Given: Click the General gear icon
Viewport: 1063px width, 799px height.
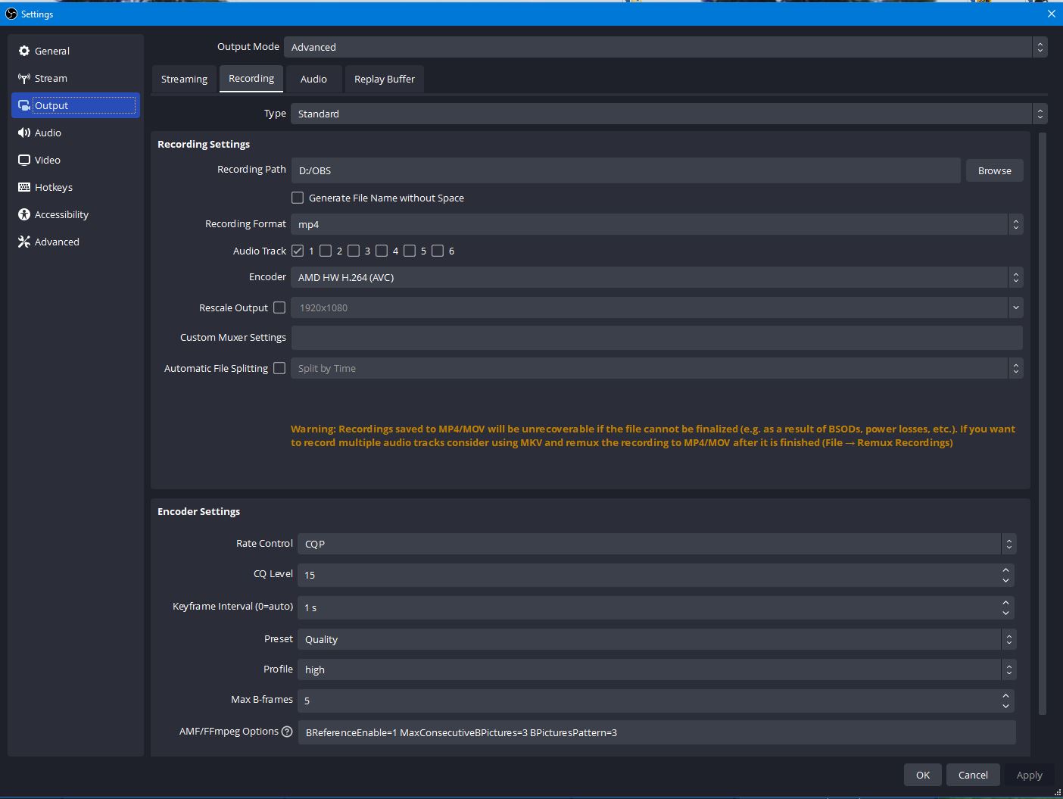Looking at the screenshot, I should (24, 51).
